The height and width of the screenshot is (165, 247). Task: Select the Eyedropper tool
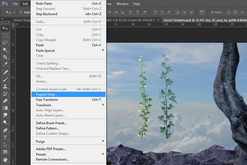[5, 64]
